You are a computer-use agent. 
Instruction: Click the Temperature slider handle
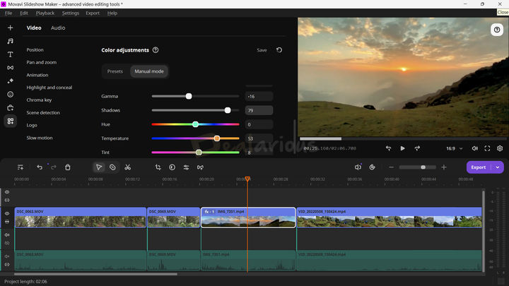tap(216, 138)
